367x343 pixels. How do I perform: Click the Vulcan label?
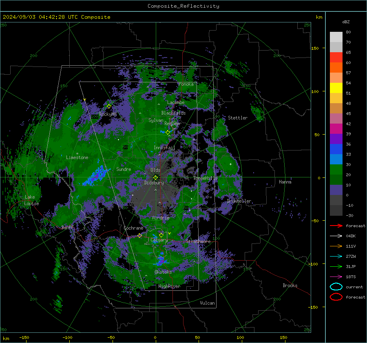[207, 303]
